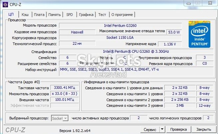Click the Внутренняя версия процессора value 3

click(x=205, y=57)
